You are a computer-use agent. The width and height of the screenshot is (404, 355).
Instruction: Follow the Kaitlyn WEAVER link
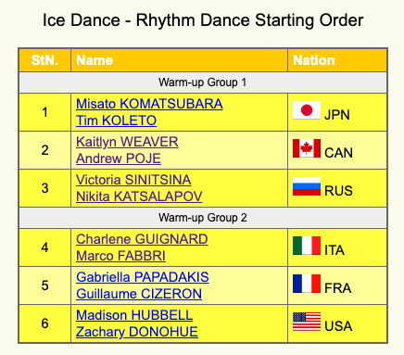[x=127, y=142]
